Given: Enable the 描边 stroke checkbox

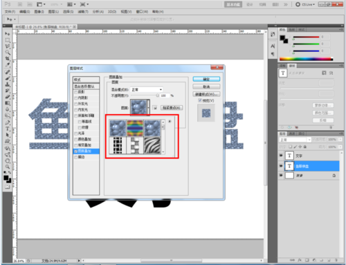Looking at the screenshot, I should click(x=76, y=157).
